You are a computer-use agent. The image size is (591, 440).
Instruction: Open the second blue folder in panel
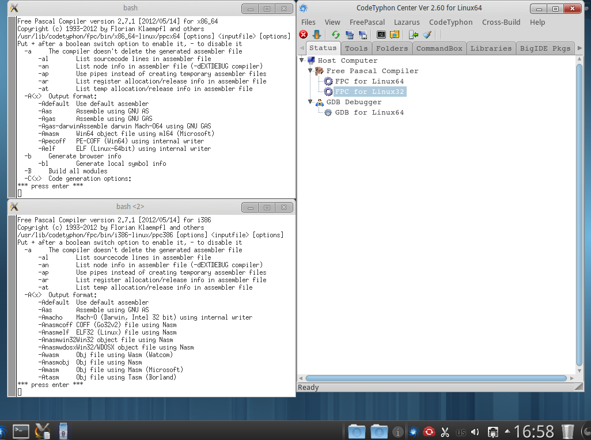(379, 432)
